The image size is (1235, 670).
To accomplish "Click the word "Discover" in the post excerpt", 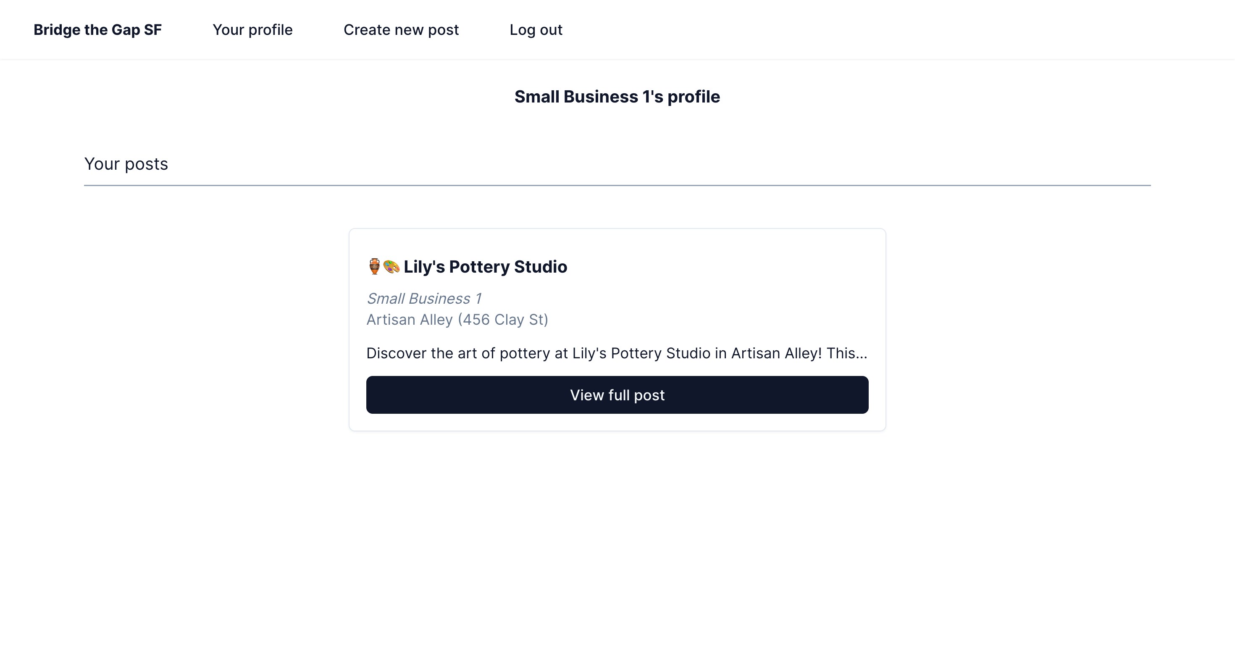I will pyautogui.click(x=396, y=353).
